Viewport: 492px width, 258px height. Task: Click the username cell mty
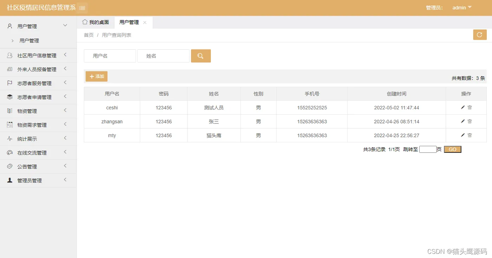112,135
